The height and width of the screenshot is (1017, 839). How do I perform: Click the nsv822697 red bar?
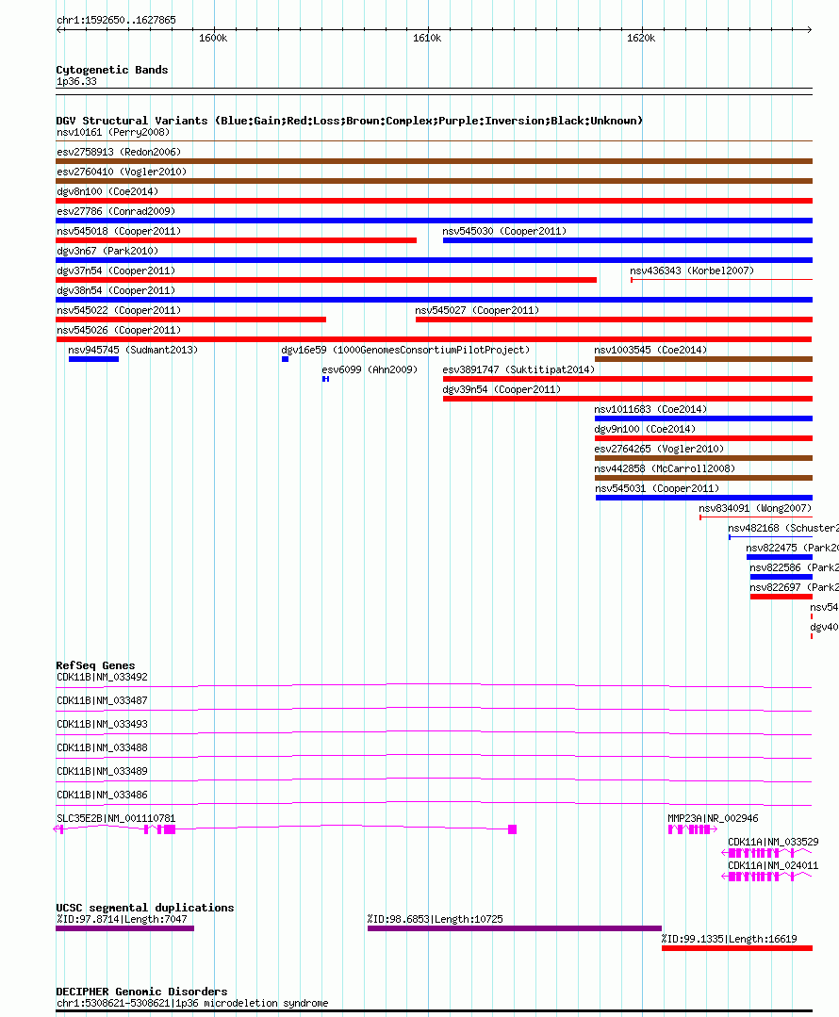pos(781,597)
